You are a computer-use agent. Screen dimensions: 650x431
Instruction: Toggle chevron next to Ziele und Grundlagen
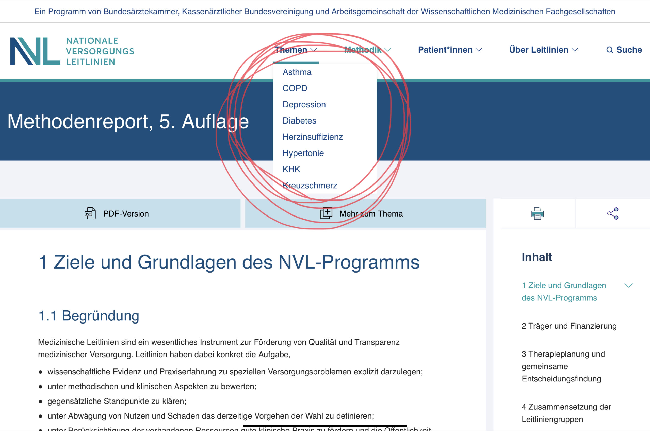coord(628,286)
